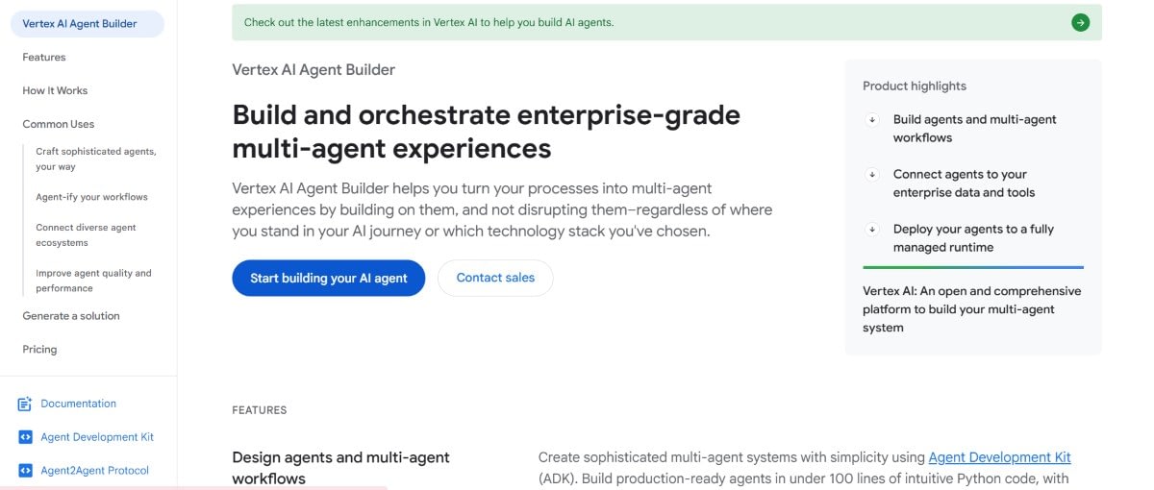Image resolution: width=1154 pixels, height=490 pixels.
Task: Go to Features in the sidebar
Action: (44, 58)
